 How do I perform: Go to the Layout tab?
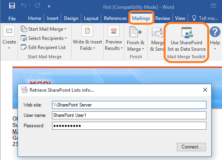click(91, 18)
